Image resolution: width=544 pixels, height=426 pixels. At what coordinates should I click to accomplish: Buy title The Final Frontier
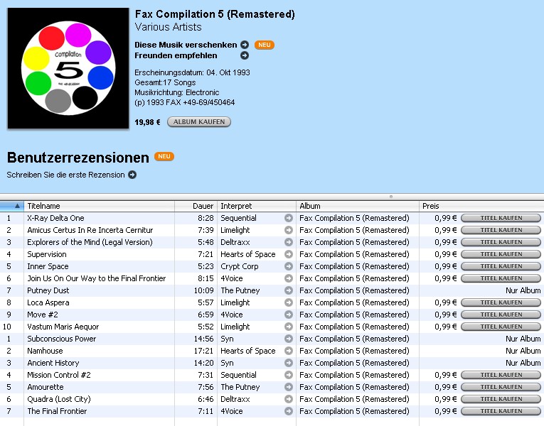[x=501, y=411]
